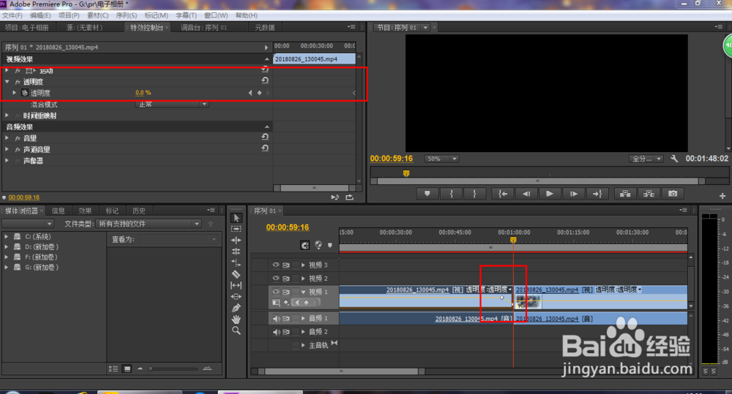The height and width of the screenshot is (394, 732).
Task: Toggle sync lock on 视频 3
Action: (286, 265)
